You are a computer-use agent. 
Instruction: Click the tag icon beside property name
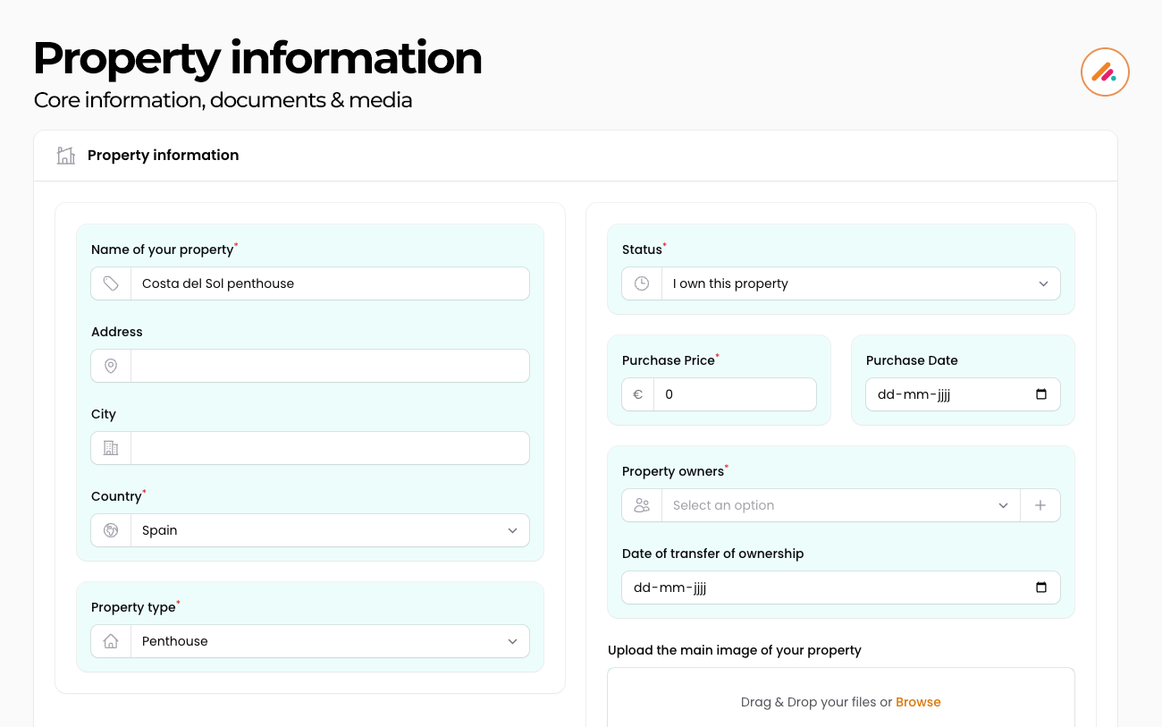click(x=111, y=283)
